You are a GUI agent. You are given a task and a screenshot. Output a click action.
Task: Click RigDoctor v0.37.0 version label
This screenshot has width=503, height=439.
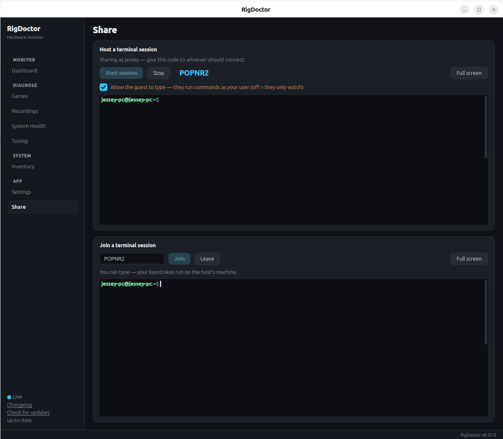coord(478,435)
